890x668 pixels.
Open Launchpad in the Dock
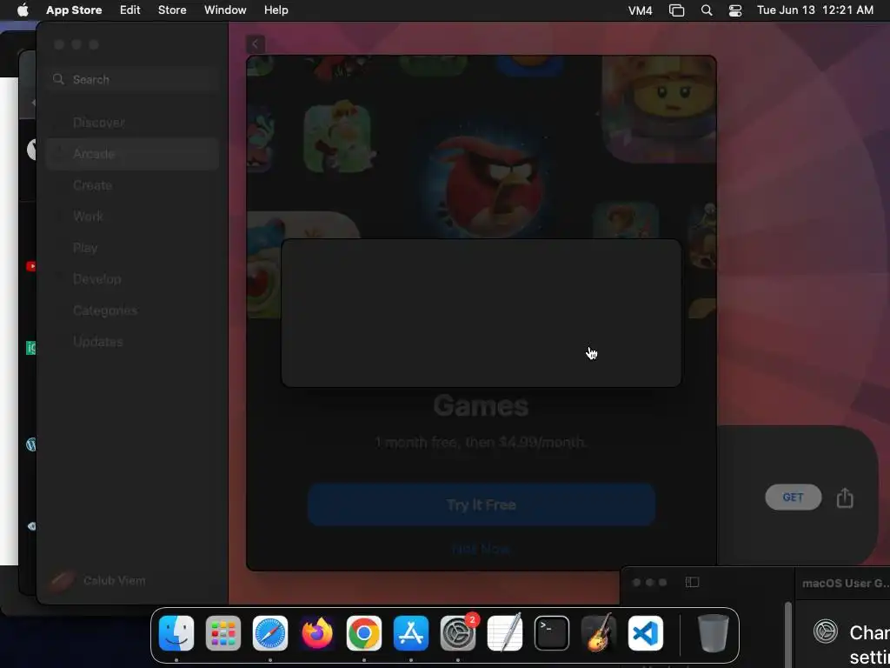click(x=223, y=633)
